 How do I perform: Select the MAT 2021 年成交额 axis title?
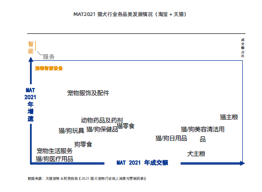point(142,162)
